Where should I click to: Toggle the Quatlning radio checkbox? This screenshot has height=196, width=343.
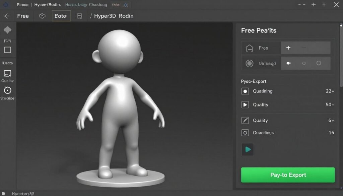tap(245, 91)
